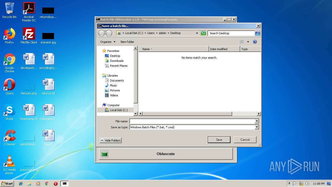Viewport: 332px width, 187px height.
Task: Select the Opera desktop shortcut
Action: point(9,87)
